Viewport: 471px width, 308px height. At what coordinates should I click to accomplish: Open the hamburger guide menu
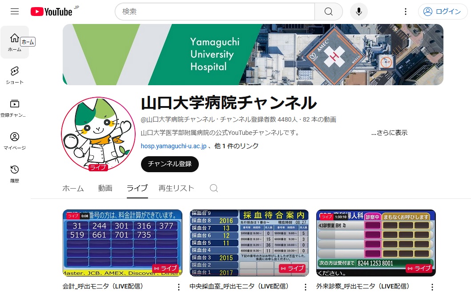14,12
